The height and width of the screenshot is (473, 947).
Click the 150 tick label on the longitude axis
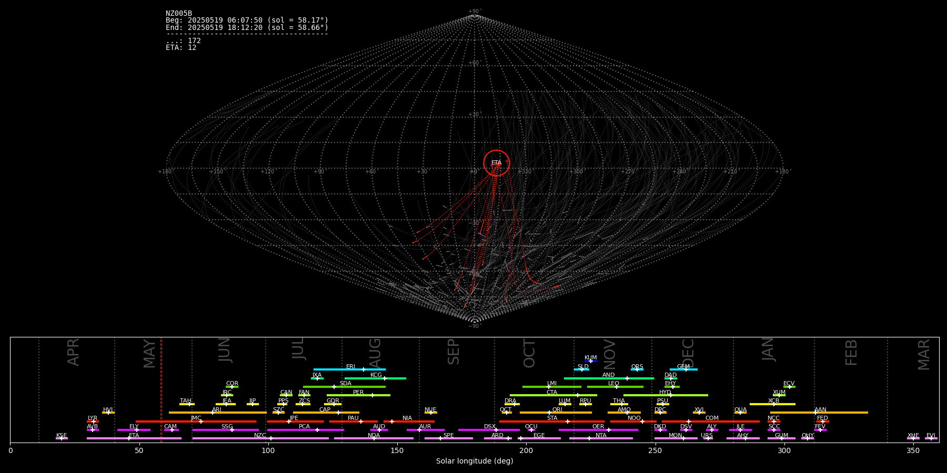(x=397, y=450)
